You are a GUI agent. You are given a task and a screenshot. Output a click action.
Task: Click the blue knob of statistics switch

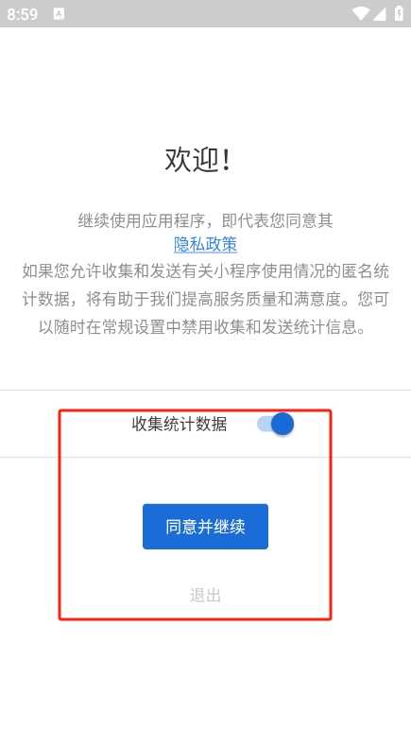[283, 424]
